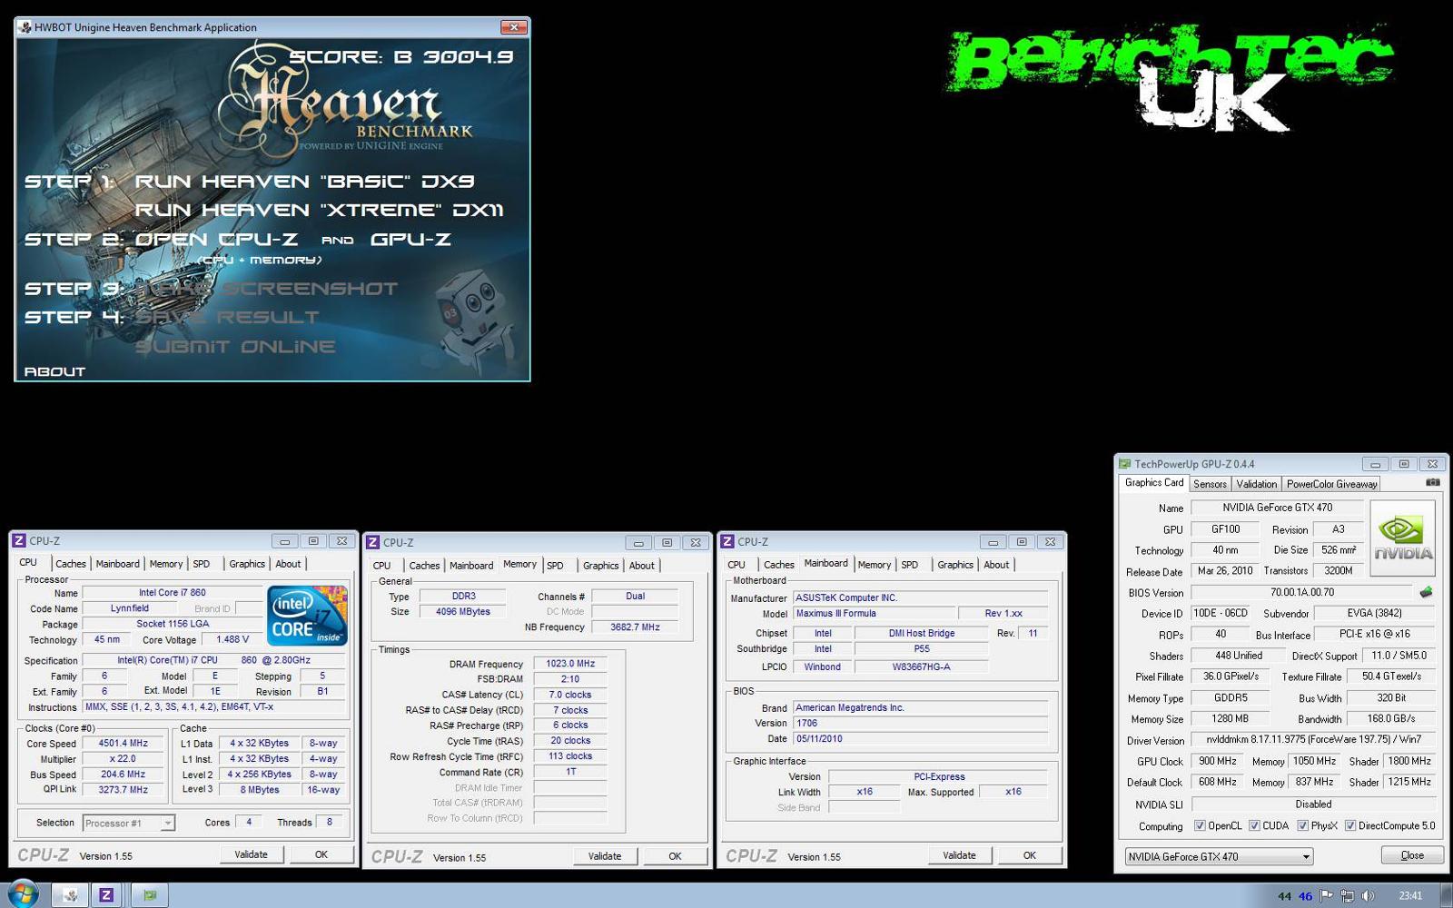The height and width of the screenshot is (908, 1453).
Task: Click the NB Frequency 3682.7 MHz value
Action: pos(635,627)
